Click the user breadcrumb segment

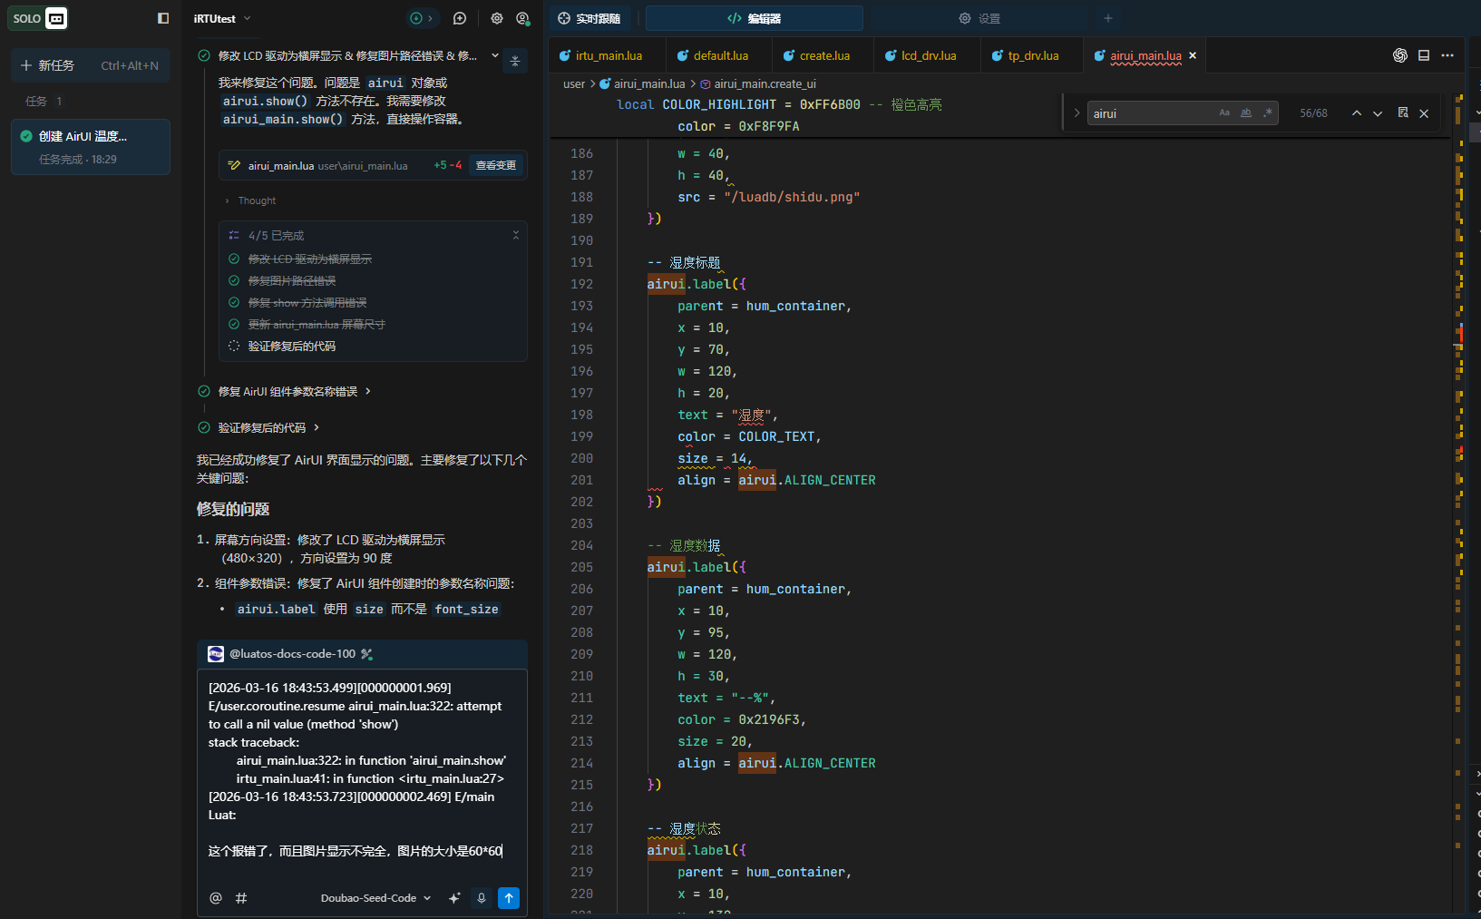[574, 83]
